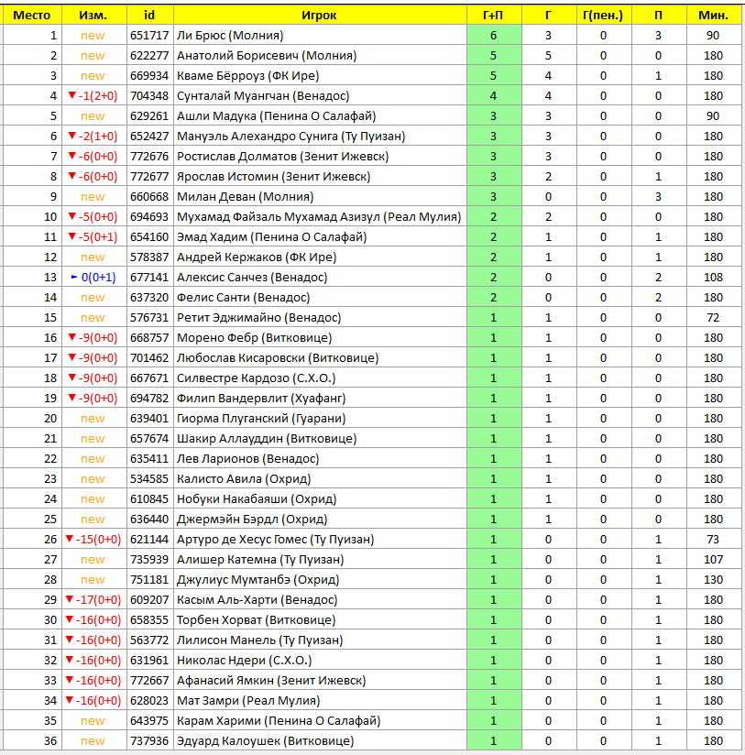Click id cell '651717'
Screen dimensions: 745x755
point(149,36)
